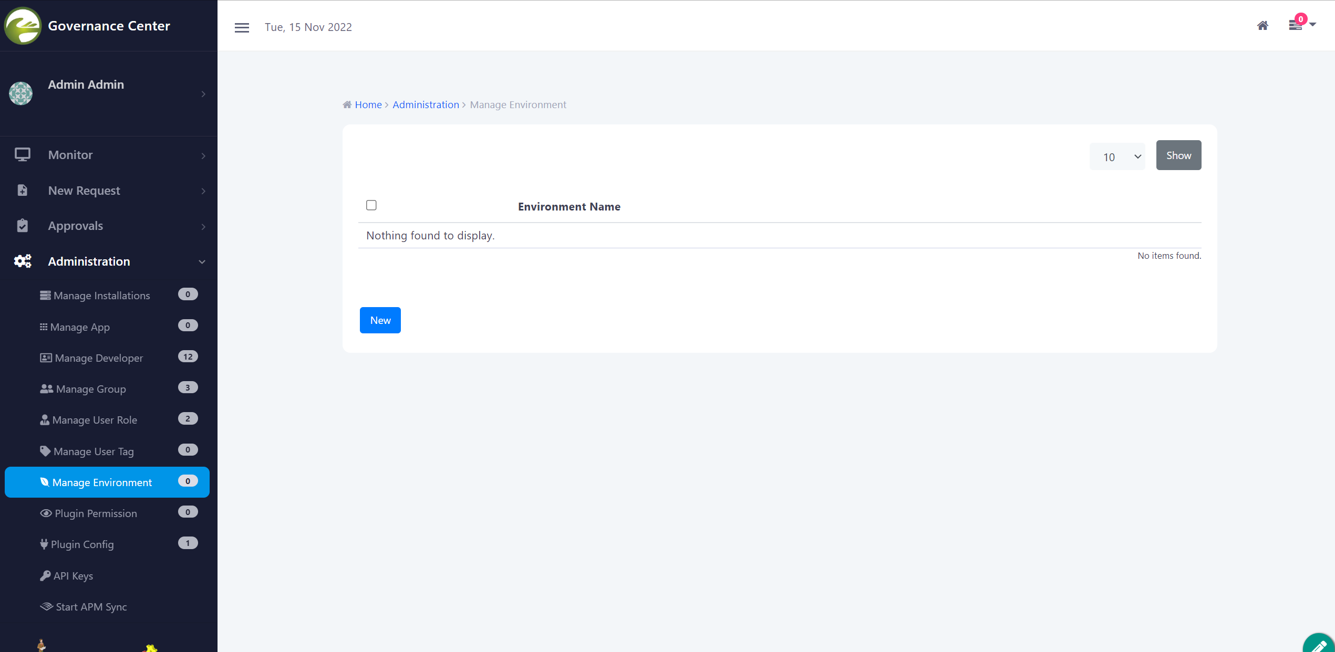Viewport: 1335px width, 652px height.
Task: Click the home icon in top bar
Action: point(1262,26)
